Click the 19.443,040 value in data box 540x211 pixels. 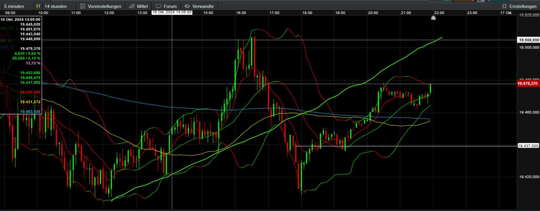[x=30, y=34]
